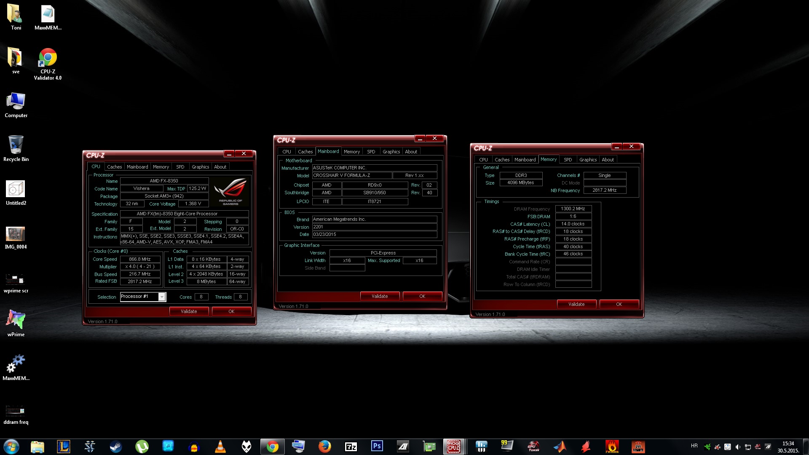Open Firefox from the taskbar
The height and width of the screenshot is (455, 809).
point(324,447)
